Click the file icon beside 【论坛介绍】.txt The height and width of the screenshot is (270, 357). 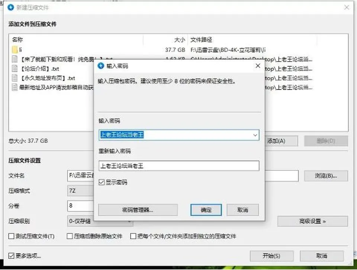[15, 68]
